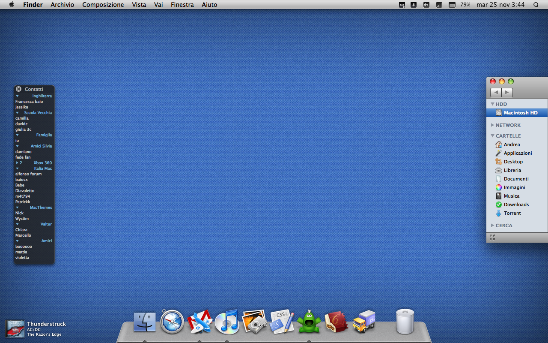Image resolution: width=548 pixels, height=343 pixels.
Task: Open the Aiuto menu
Action: [209, 5]
